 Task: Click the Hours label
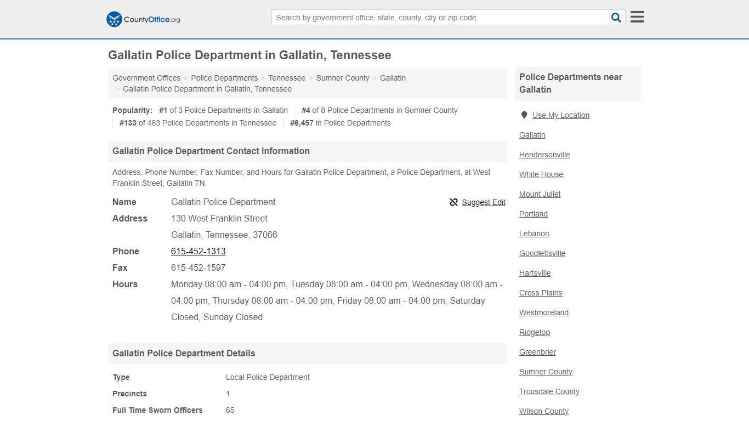[x=125, y=284]
